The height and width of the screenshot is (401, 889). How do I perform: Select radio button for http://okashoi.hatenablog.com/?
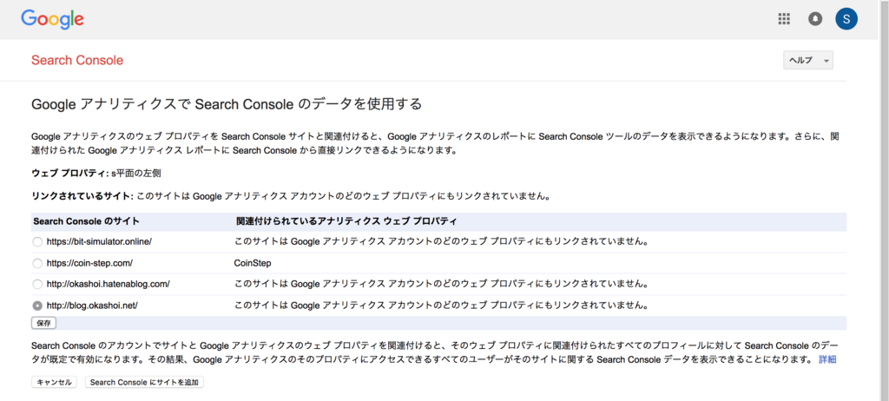37,284
